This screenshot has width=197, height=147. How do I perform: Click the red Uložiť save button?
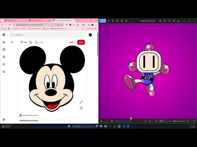(81, 42)
